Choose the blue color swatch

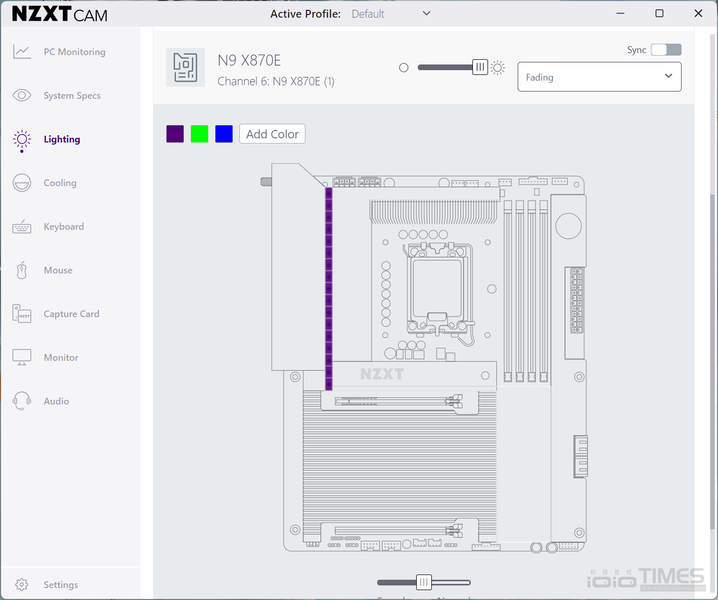[224, 134]
